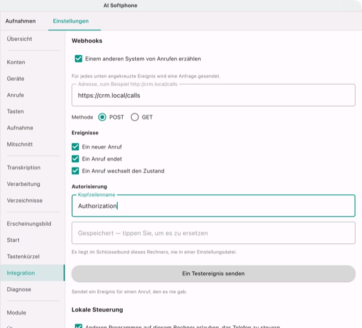
Task: Toggle the 'Anderen Programmen … erlauben' checkbox
Action: pyautogui.click(x=79, y=326)
